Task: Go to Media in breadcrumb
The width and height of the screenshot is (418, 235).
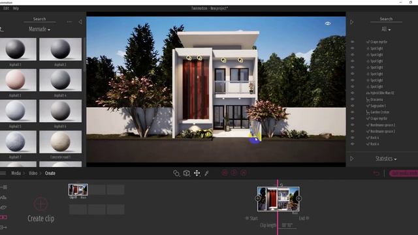Action: point(16,173)
